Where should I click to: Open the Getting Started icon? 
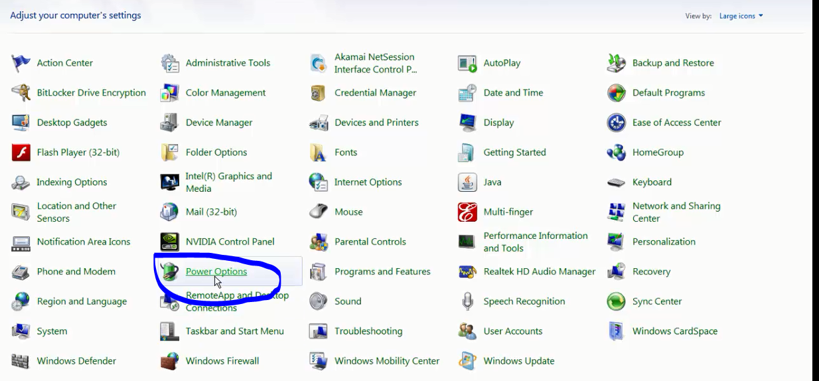click(467, 153)
